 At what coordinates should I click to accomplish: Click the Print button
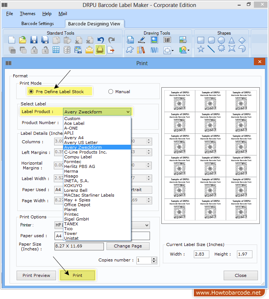point(77,275)
